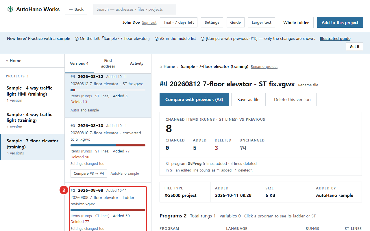
Task: Click Compare #3 → #4 in version list
Action: (89, 174)
